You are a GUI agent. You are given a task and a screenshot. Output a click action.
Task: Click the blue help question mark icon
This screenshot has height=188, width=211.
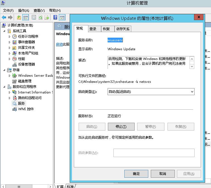55,17
